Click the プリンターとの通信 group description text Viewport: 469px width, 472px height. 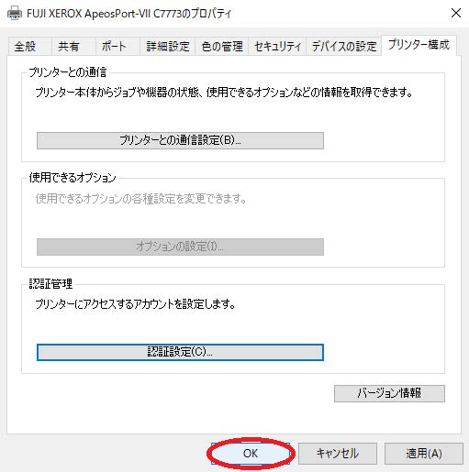coord(224,92)
